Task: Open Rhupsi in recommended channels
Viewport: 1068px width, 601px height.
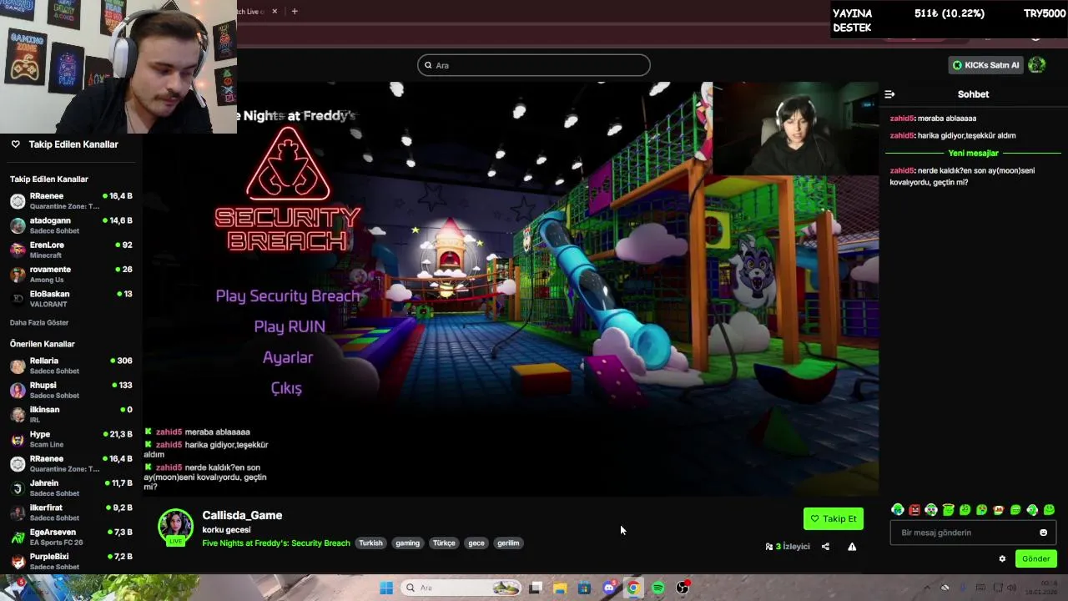Action: tap(72, 390)
